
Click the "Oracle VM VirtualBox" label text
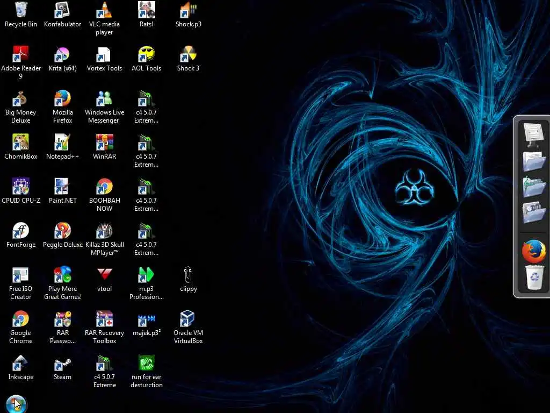(x=189, y=337)
